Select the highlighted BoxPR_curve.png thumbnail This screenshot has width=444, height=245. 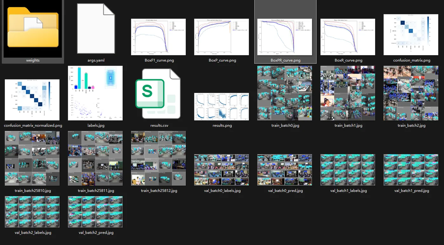click(x=284, y=37)
